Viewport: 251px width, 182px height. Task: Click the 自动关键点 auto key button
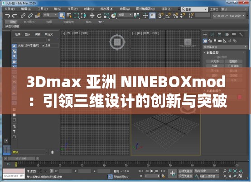185,171
